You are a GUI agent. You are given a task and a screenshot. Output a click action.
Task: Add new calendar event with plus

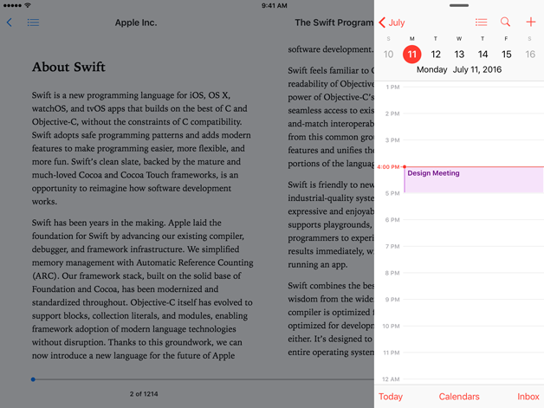point(530,23)
